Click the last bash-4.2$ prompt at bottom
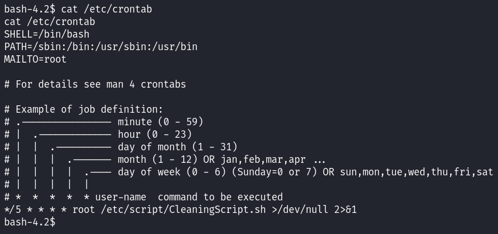Screen dimensions: 498x234 click(x=30, y=222)
